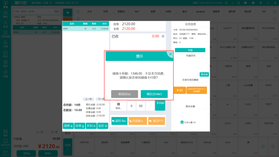Screen dimensions: 279x157
Task: Click the 开钱箱 x cash drawer button
Action: tap(138, 121)
